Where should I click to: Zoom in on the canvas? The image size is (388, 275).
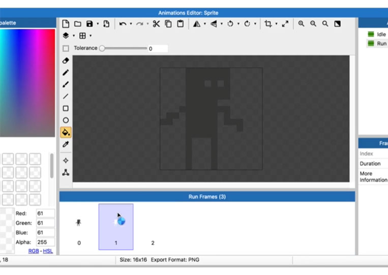click(301, 24)
